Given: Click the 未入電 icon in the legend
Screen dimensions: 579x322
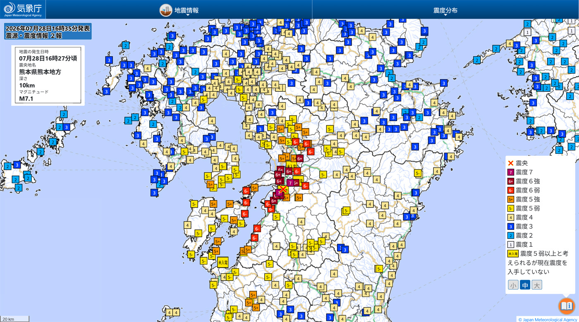Looking at the screenshot, I should tap(513, 254).
